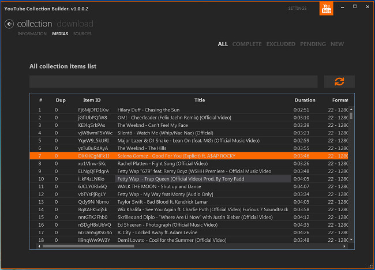375x270 pixels.
Task: Sort by the Format column header
Action: [340, 100]
